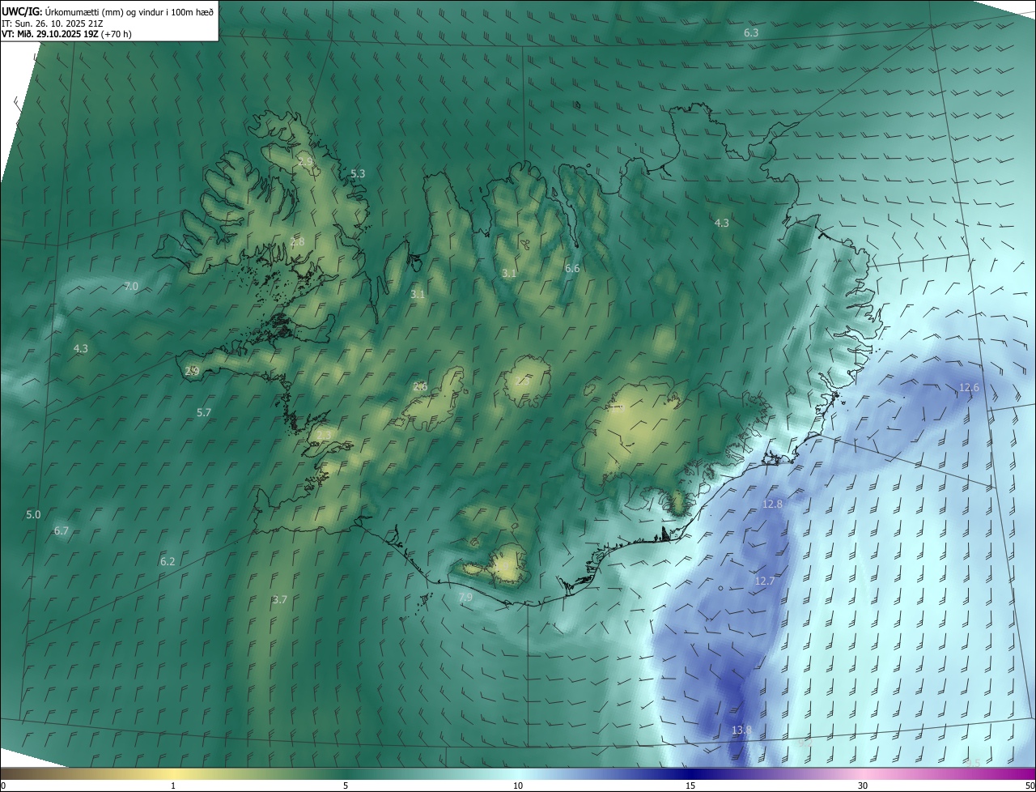
Task: Click the 7.9 value near the south coast
Action: (x=465, y=597)
